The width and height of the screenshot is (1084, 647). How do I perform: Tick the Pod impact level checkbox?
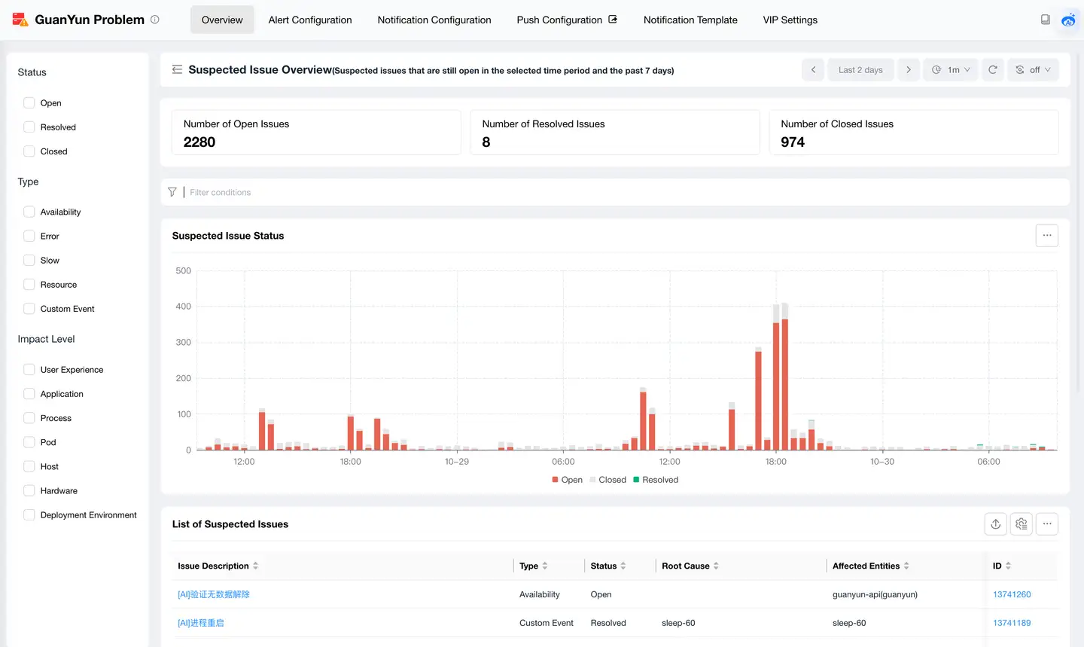[x=29, y=443]
